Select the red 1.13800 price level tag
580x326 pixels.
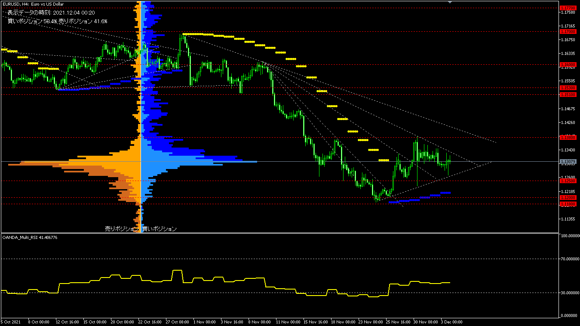point(568,138)
